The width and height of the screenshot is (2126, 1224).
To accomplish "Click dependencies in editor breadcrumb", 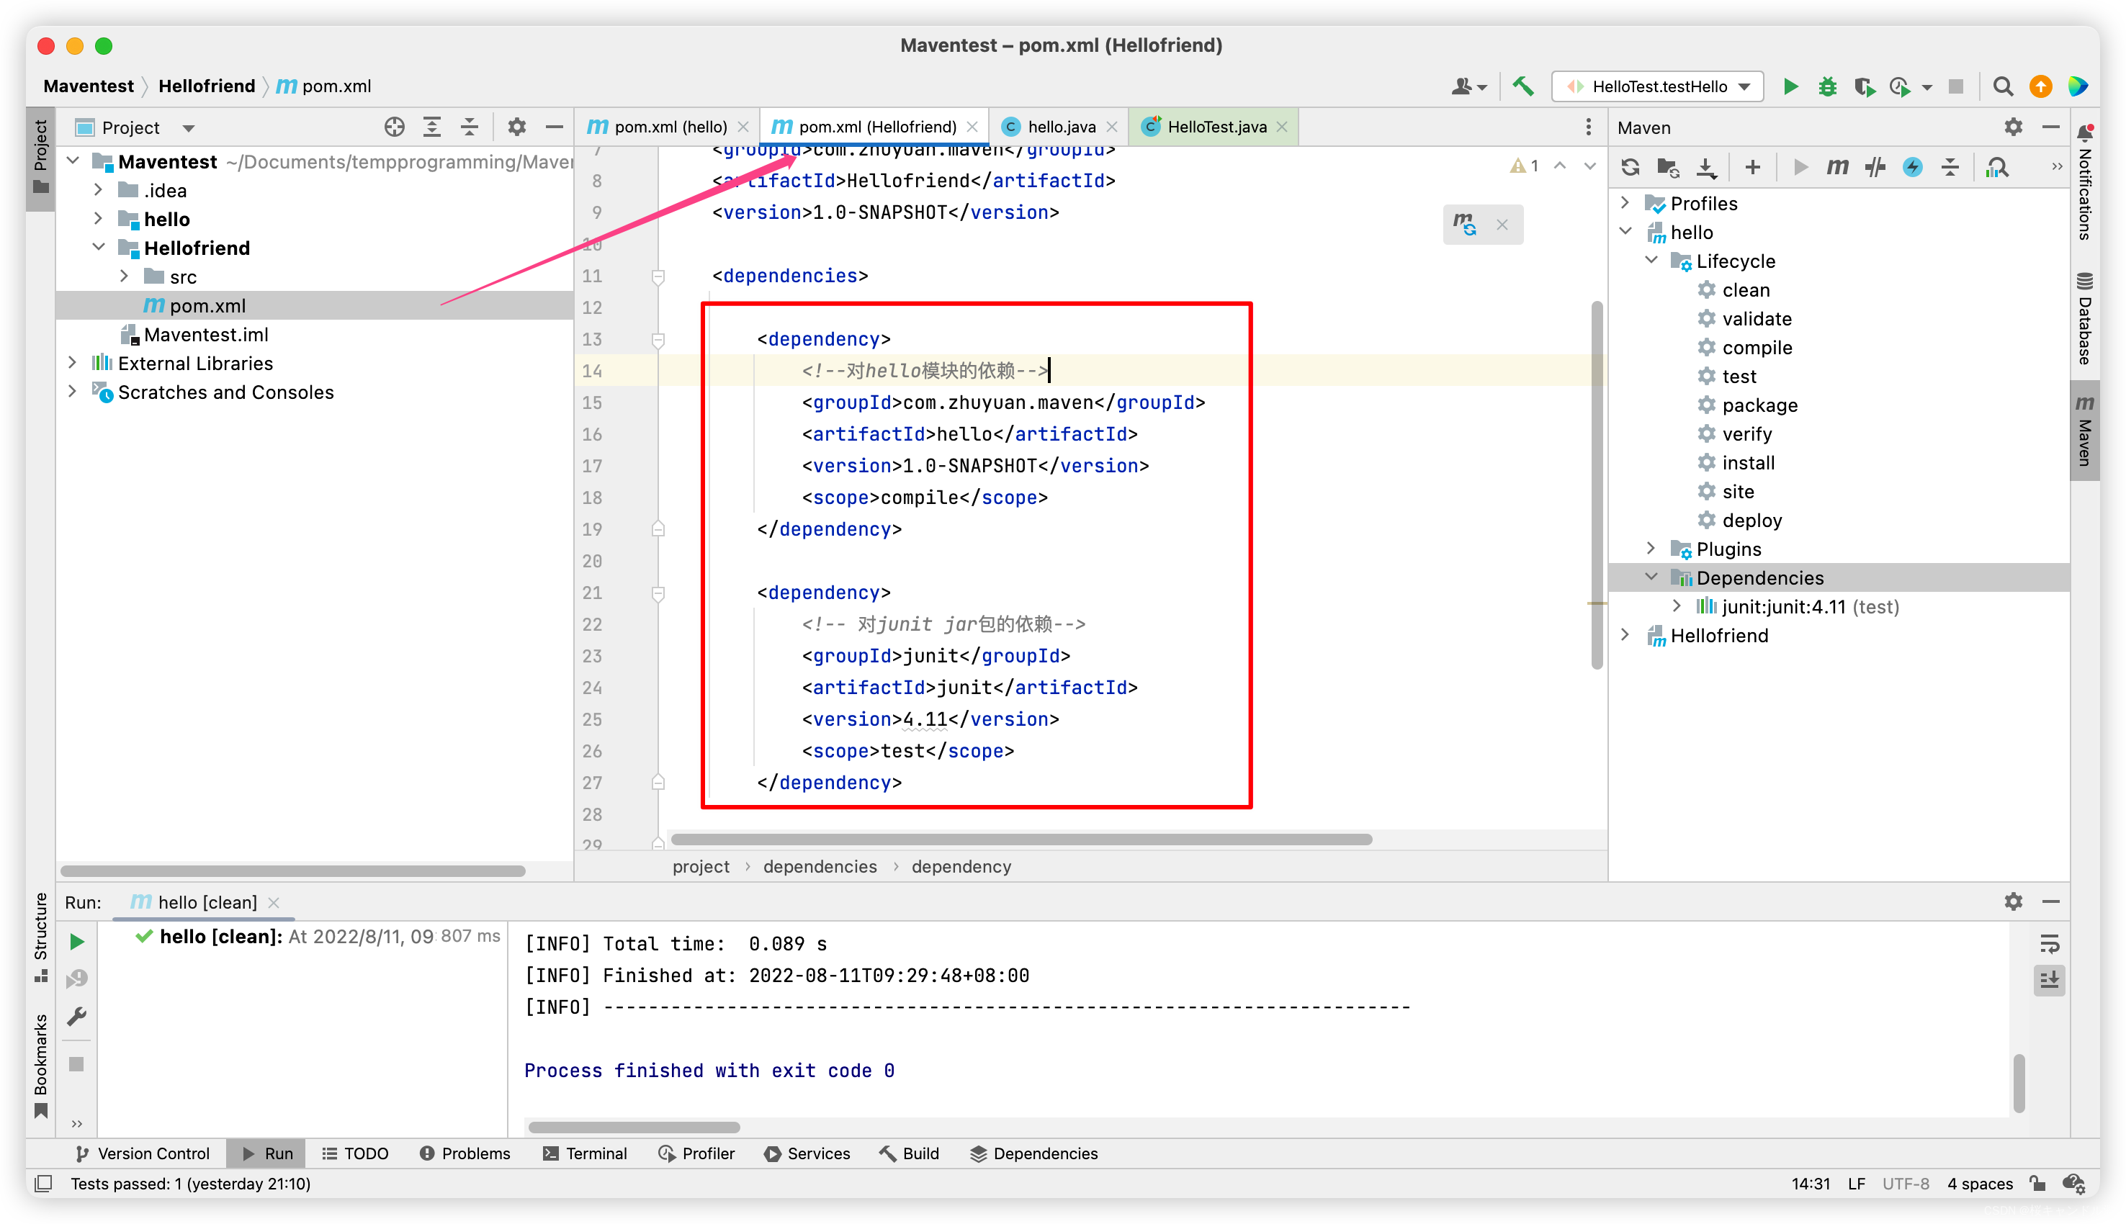I will (x=820, y=866).
